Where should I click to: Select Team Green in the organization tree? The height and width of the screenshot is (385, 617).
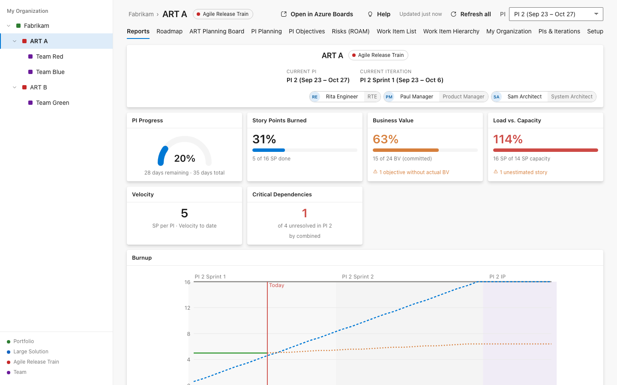[x=57, y=103]
